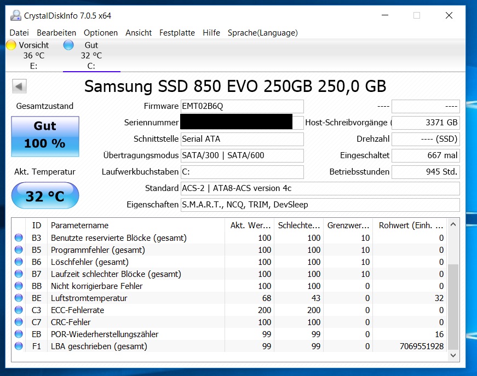Click the CrystalDiskInfo app icon in title bar

point(16,15)
